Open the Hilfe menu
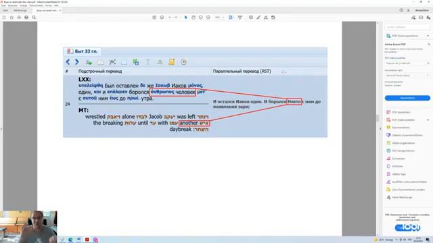 pyautogui.click(x=56, y=5)
